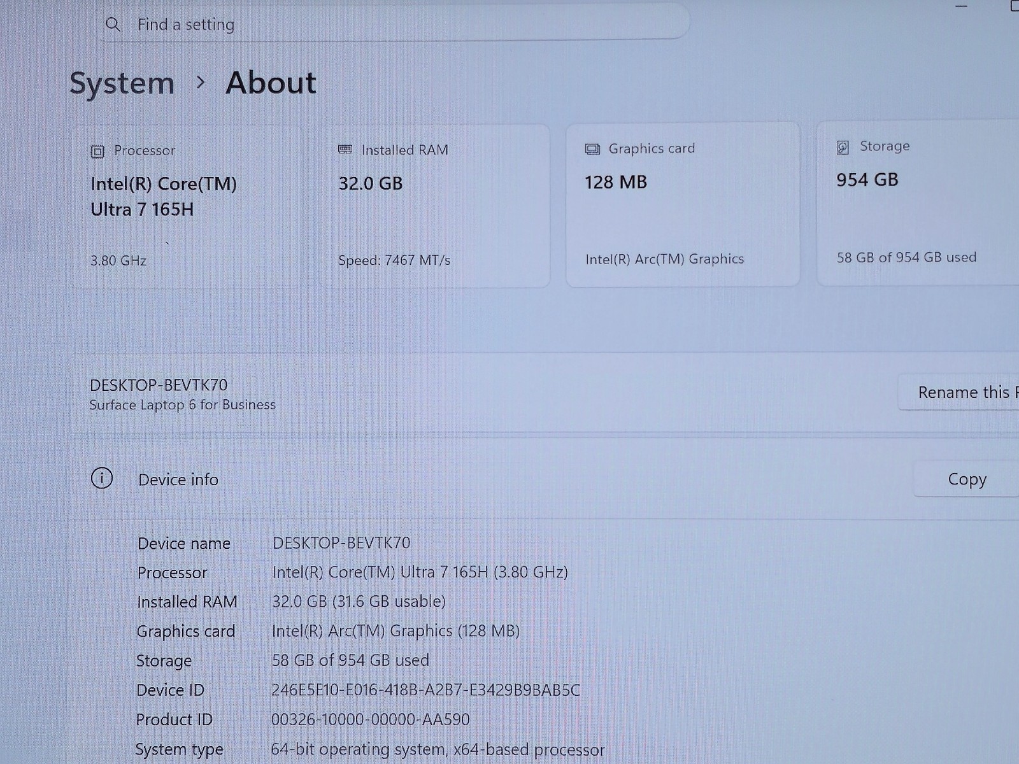Click the Device name label

184,544
